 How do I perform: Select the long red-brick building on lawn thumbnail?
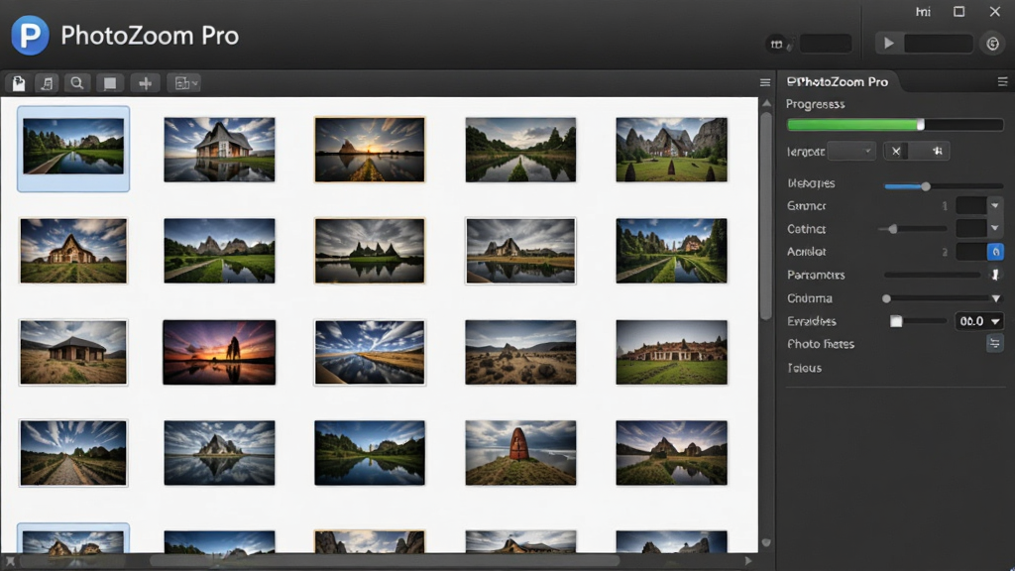[x=671, y=352]
